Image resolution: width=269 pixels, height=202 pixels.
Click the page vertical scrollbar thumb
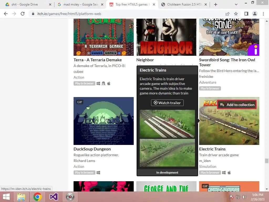[267, 161]
